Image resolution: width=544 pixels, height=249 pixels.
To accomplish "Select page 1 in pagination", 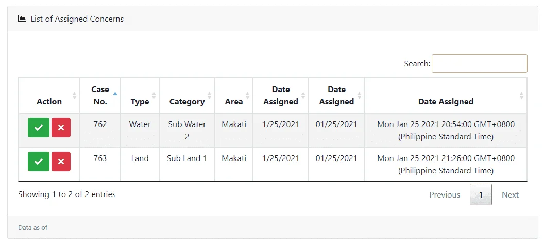I will tap(481, 194).
